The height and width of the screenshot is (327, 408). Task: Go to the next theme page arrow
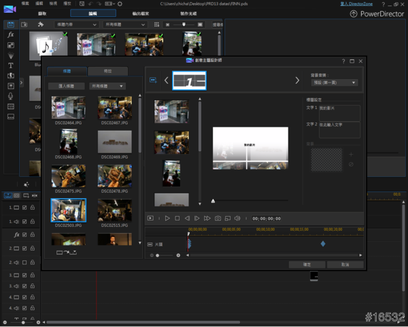tap(296, 80)
